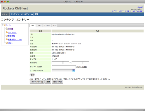The height and width of the screenshot is (111, 145).
Task: Click the URI value http://localhost/doc/index.html
Action: pos(63,34)
